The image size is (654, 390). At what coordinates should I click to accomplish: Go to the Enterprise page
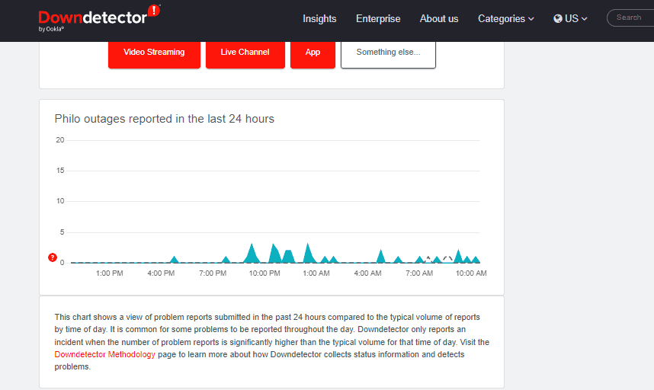(x=378, y=19)
